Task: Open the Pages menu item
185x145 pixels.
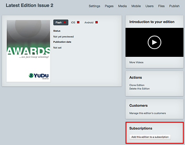Action: click(109, 6)
